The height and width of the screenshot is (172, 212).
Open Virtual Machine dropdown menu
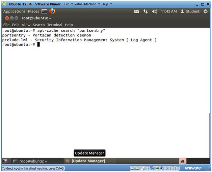[x=87, y=4]
